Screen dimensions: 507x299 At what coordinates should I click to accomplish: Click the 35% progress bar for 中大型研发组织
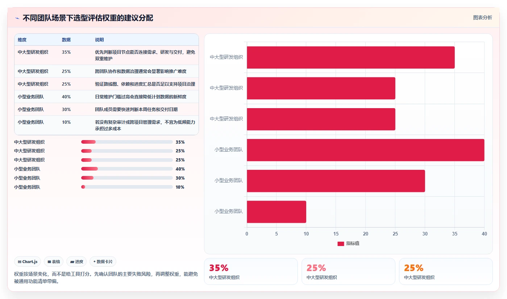click(127, 142)
